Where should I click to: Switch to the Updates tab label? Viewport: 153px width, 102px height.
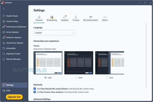click(x=65, y=20)
